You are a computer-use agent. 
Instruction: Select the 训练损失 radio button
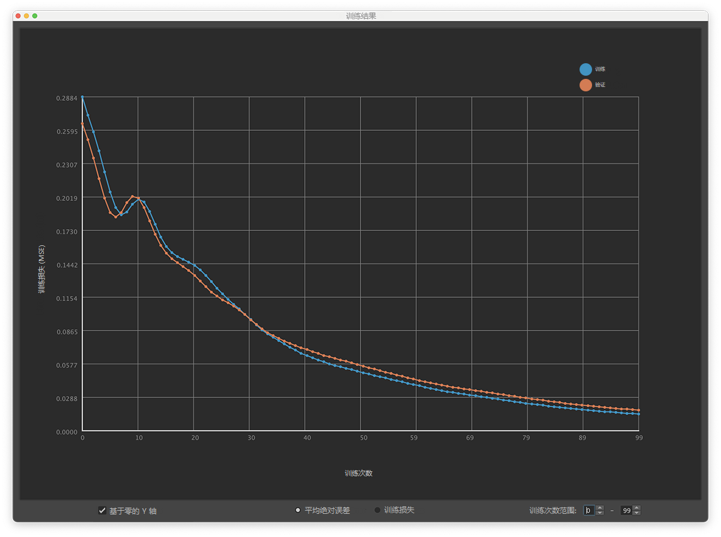pos(377,510)
